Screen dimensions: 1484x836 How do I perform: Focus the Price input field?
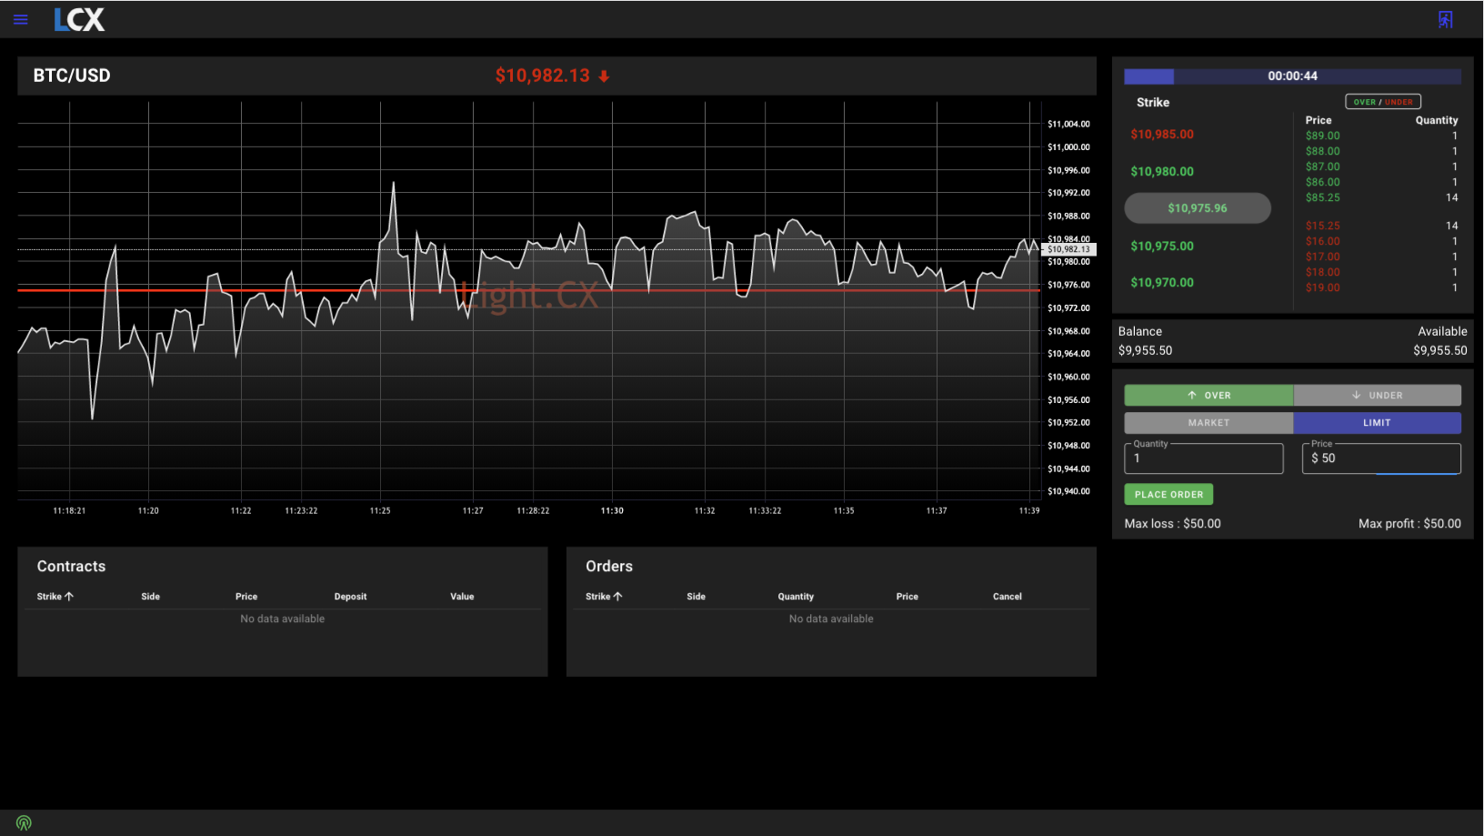[1381, 458]
